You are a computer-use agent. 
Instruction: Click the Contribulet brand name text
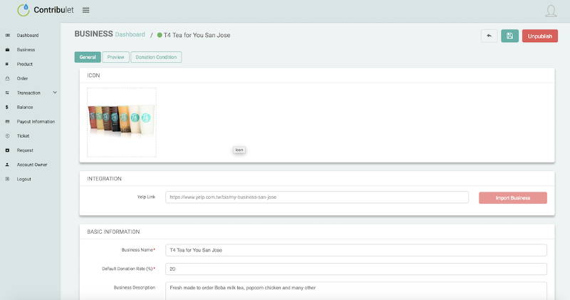53,10
